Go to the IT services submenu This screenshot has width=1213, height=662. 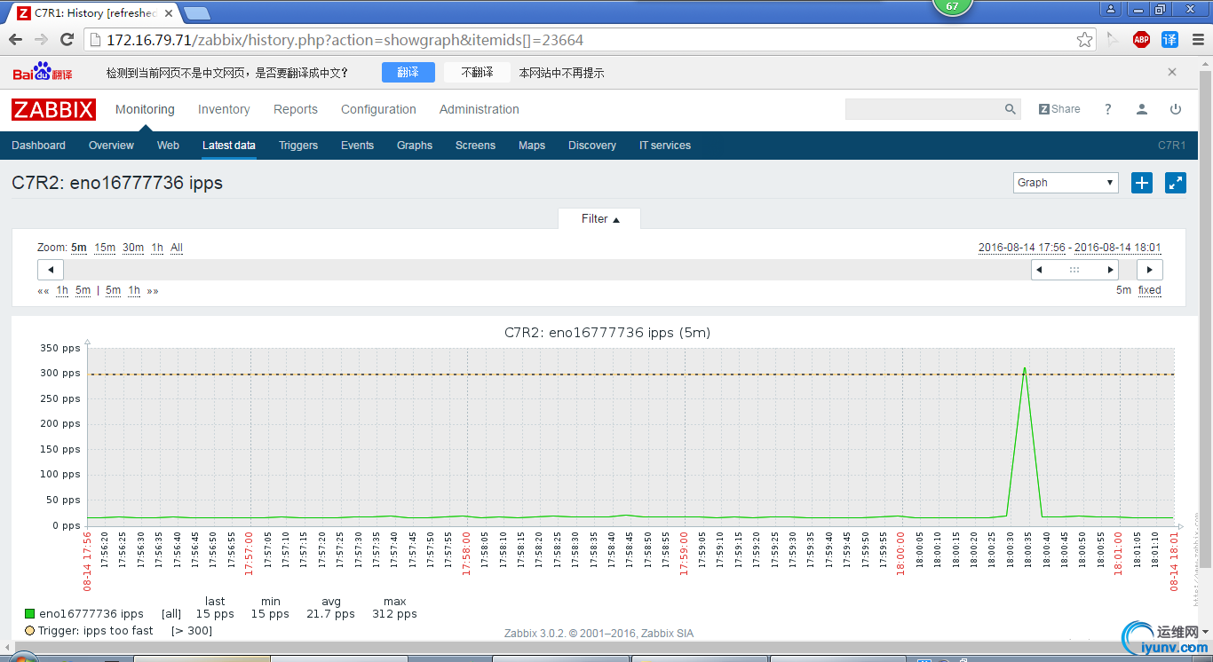click(665, 146)
